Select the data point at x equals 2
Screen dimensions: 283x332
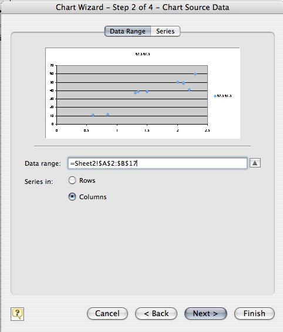[177, 82]
